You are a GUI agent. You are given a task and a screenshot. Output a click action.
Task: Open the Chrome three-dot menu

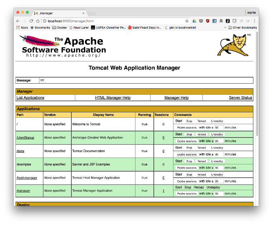(254, 21)
